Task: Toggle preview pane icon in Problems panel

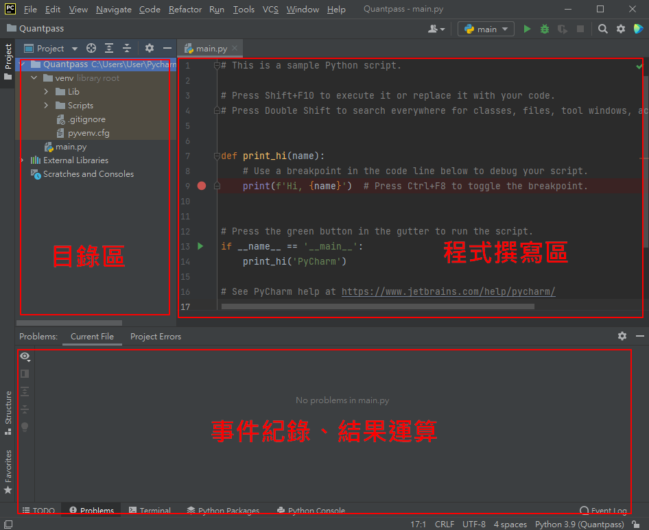Action: coord(25,374)
